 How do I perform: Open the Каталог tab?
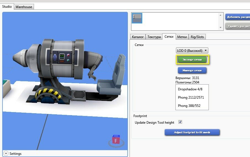[138, 37]
